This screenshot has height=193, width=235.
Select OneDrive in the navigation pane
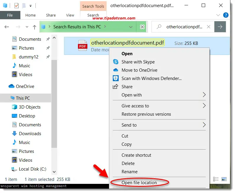click(25, 86)
